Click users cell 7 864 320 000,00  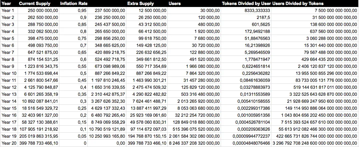point(194,73)
